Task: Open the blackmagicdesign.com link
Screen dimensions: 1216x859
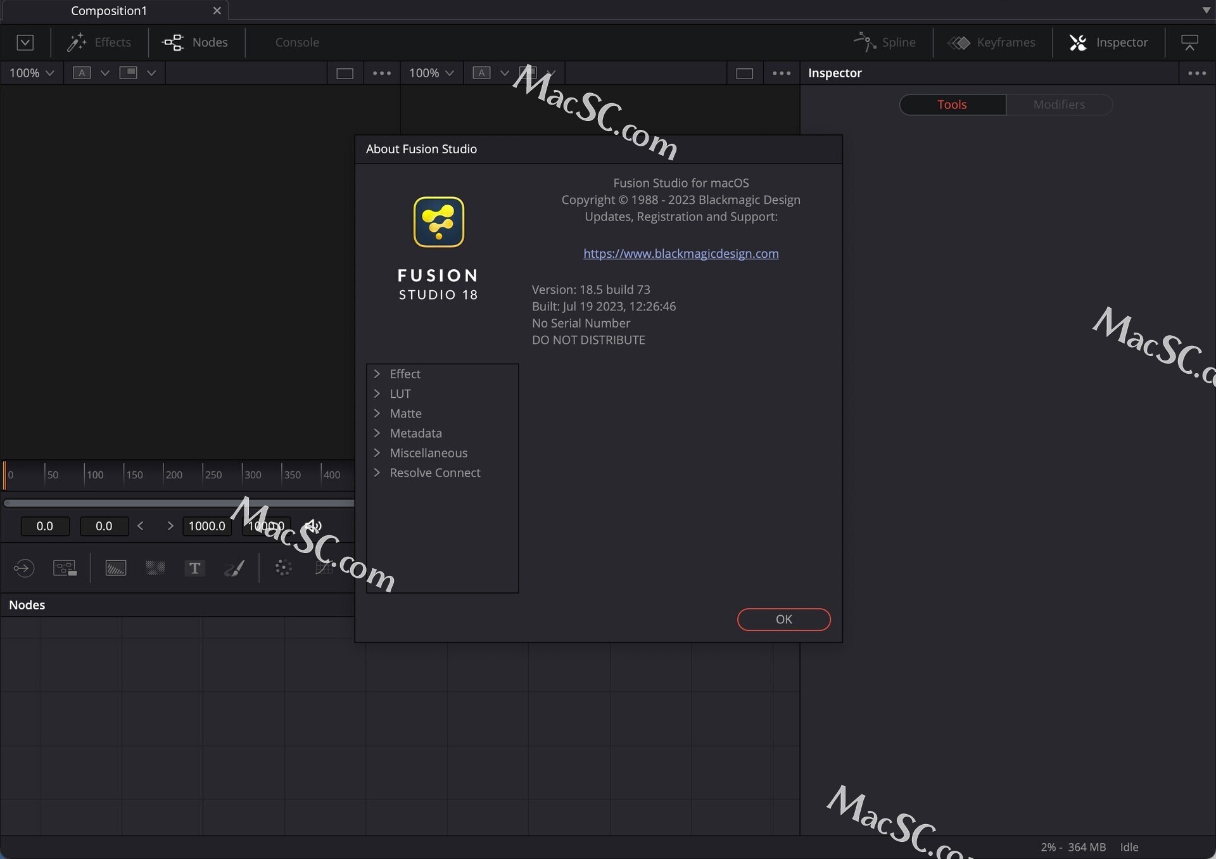Action: (x=681, y=253)
